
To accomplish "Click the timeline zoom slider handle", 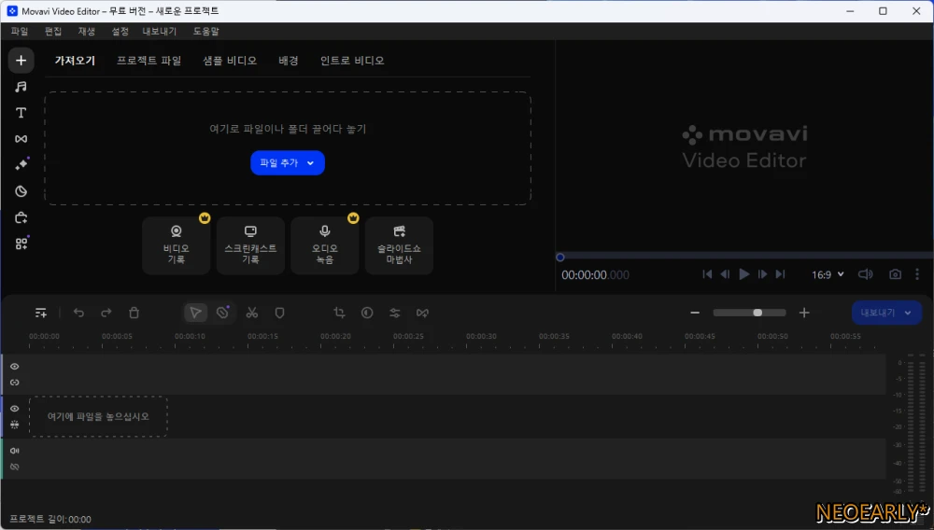I will [757, 313].
